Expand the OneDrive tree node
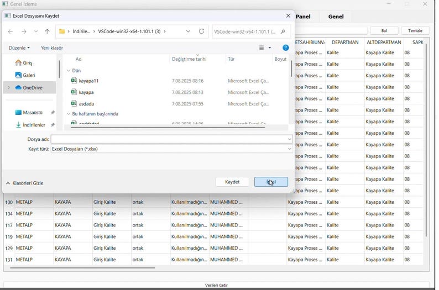The image size is (439, 290). coord(9,87)
